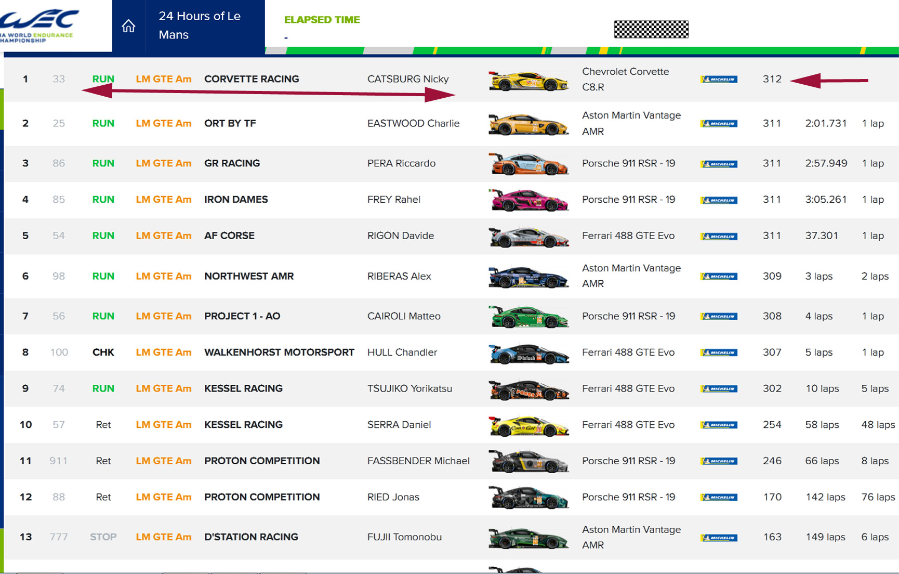899x574 pixels.
Task: Click the checkered flag icon
Action: pos(651,29)
